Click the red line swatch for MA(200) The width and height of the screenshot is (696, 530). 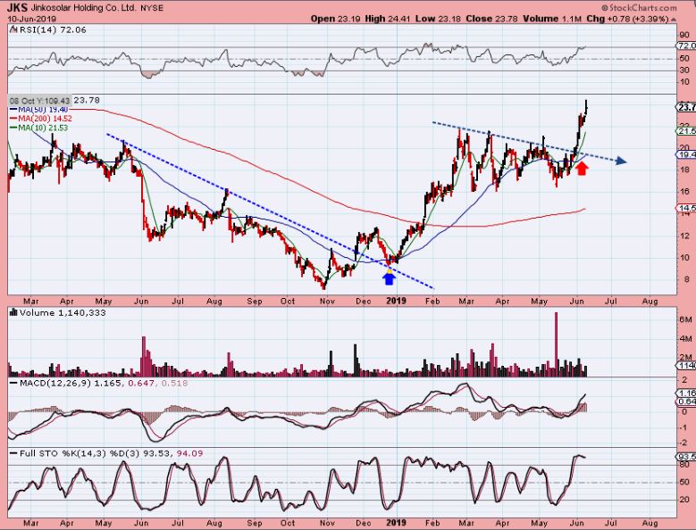[13, 119]
